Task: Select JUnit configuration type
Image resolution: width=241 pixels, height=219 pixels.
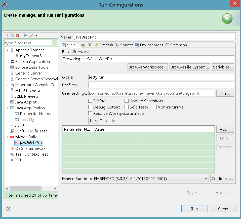Action: pyautogui.click(x=20, y=125)
